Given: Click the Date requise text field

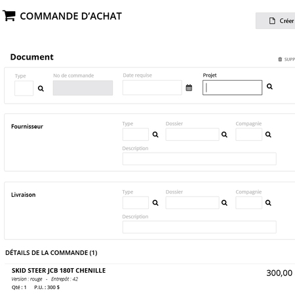Looking at the screenshot, I should pyautogui.click(x=152, y=88).
